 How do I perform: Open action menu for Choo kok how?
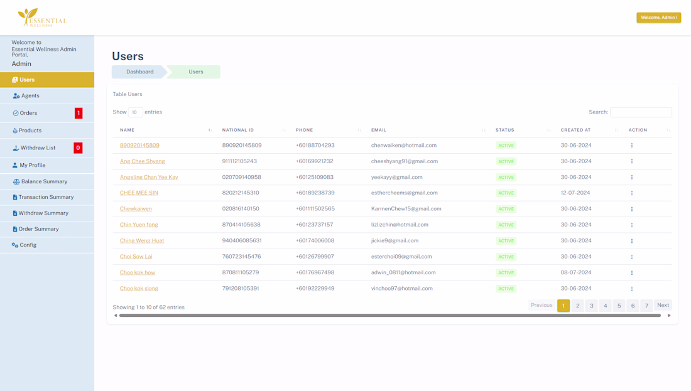click(x=631, y=272)
